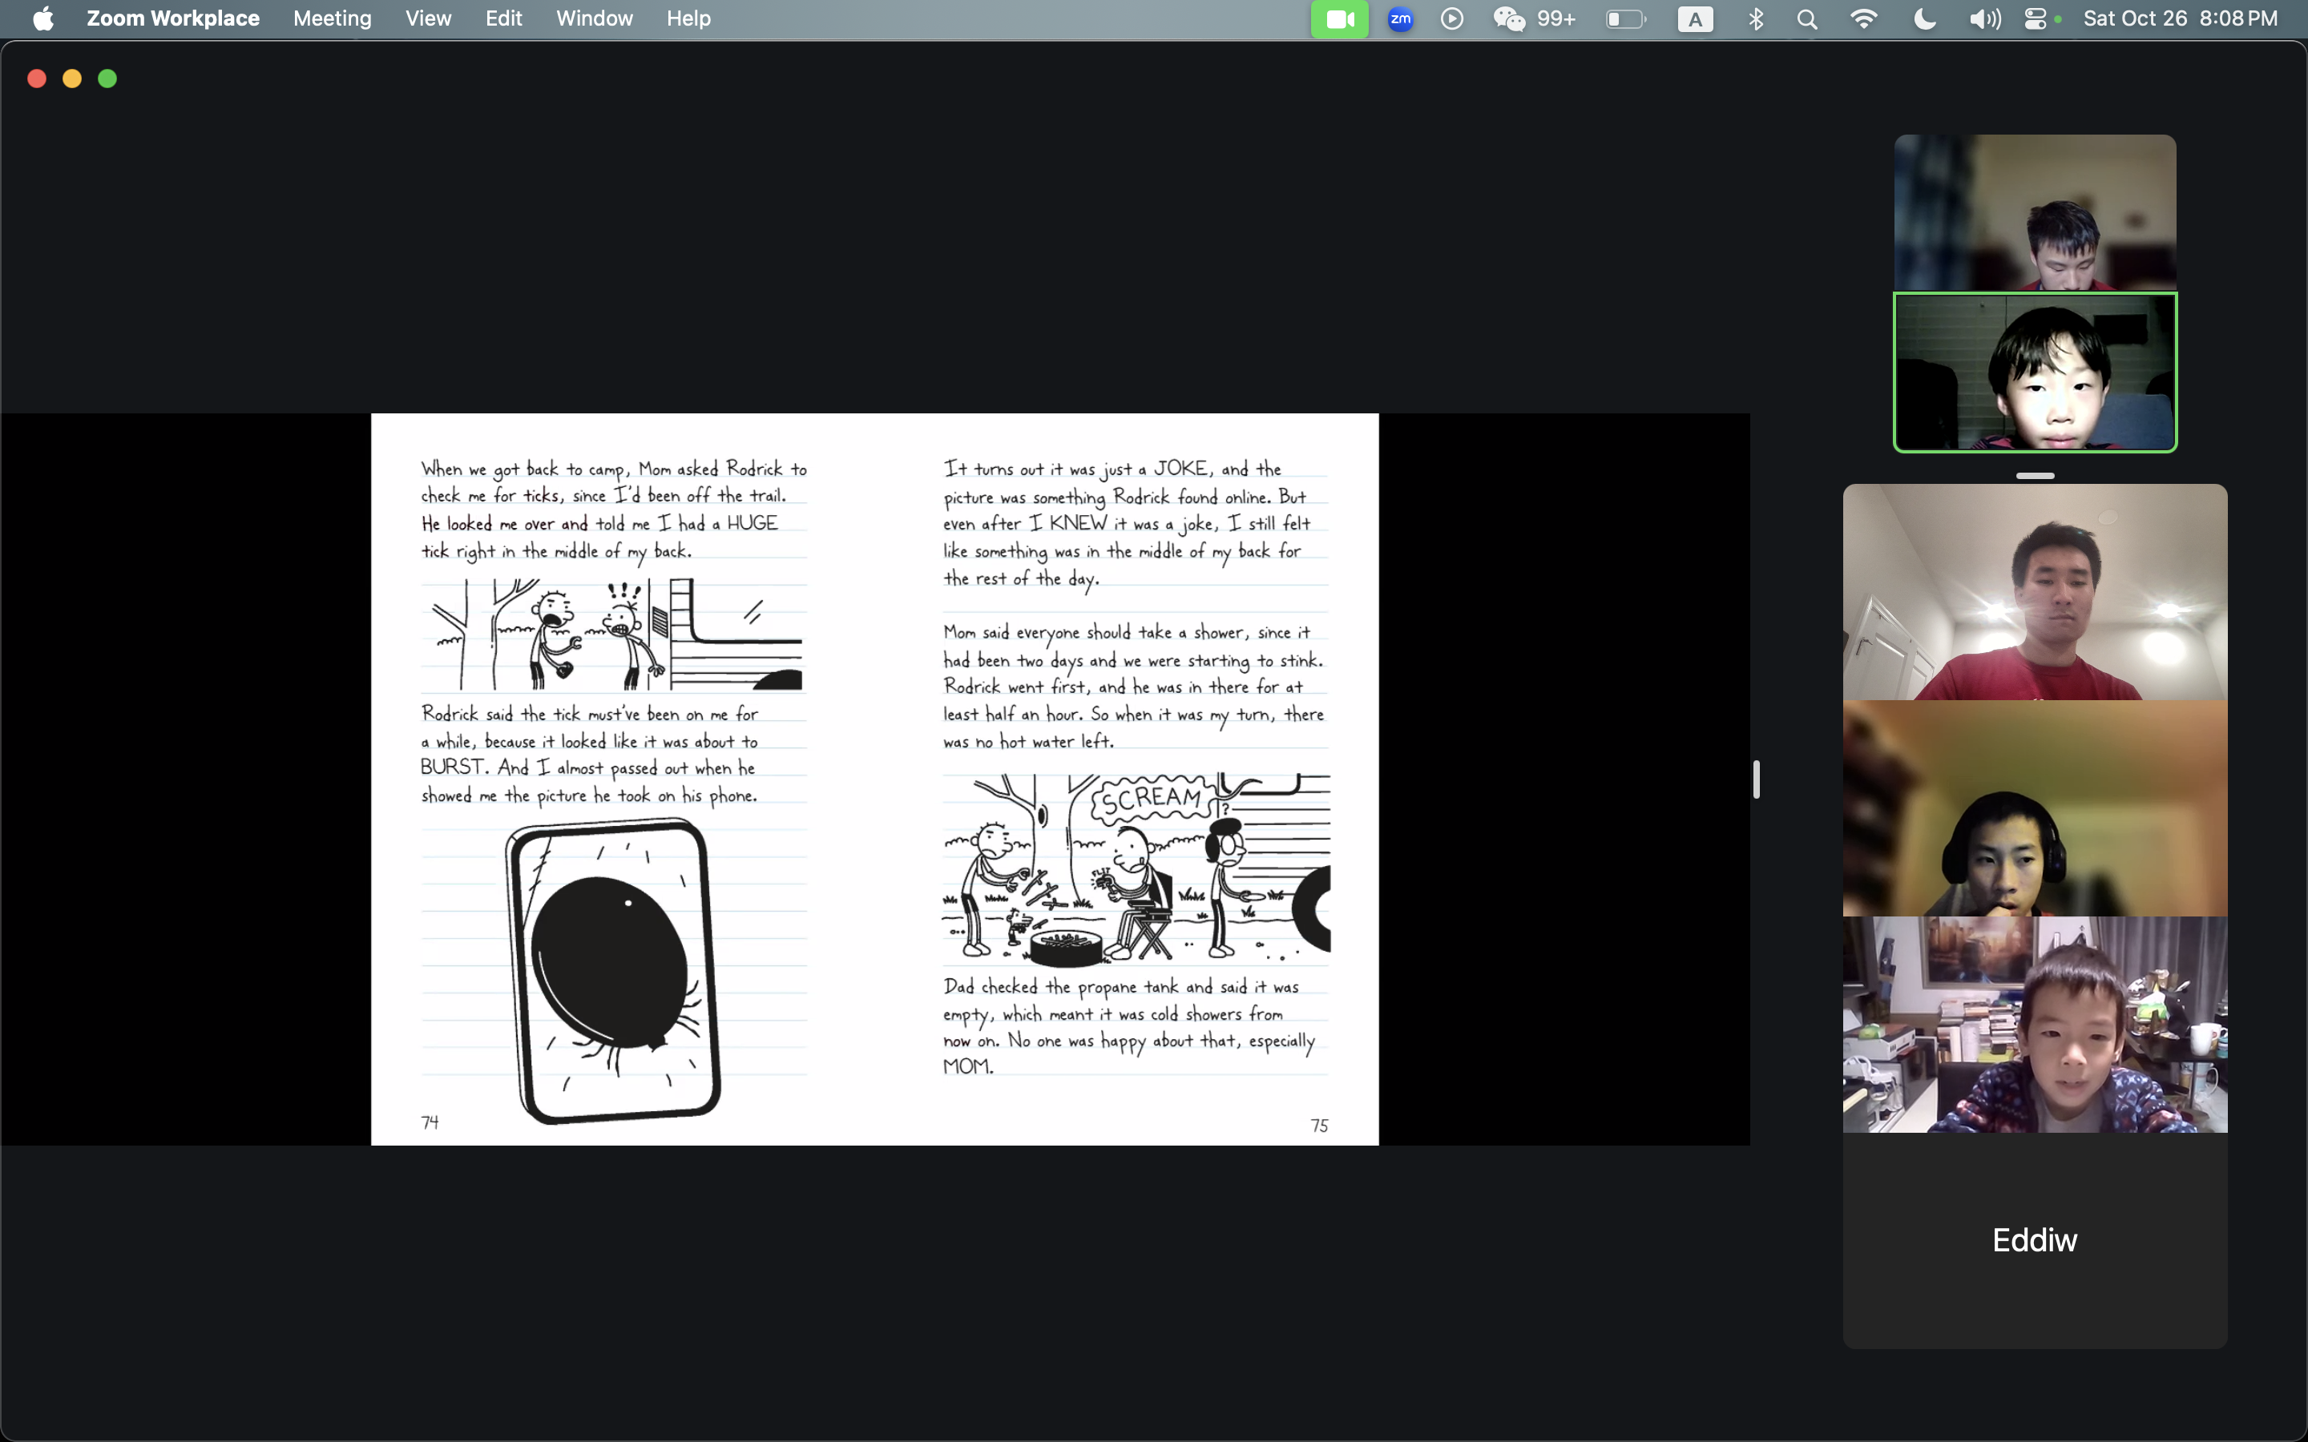Open Spotlight search magnifier icon
Viewport: 2308px width, 1442px height.
point(1806,19)
